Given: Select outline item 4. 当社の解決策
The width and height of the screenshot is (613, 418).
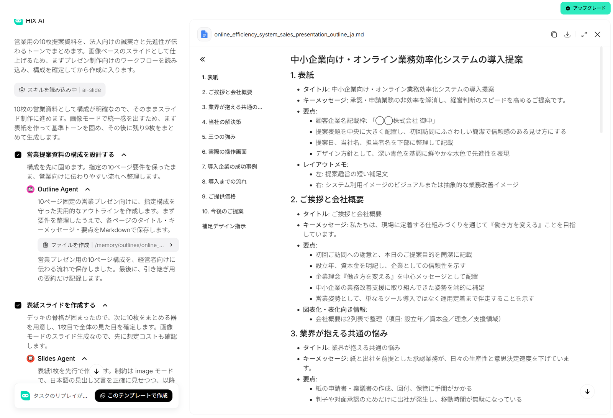Looking at the screenshot, I should pyautogui.click(x=222, y=122).
